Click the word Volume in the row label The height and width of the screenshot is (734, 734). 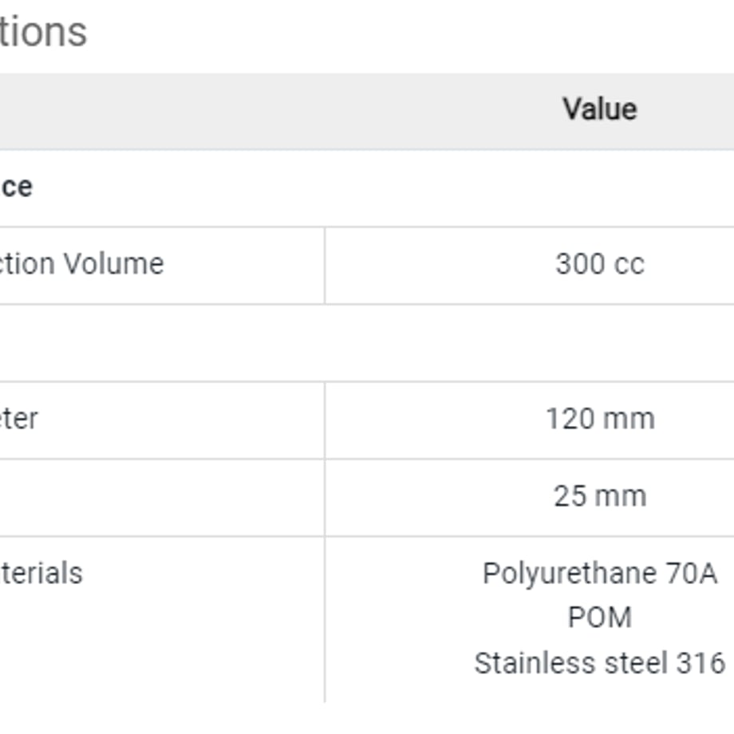pos(114,263)
